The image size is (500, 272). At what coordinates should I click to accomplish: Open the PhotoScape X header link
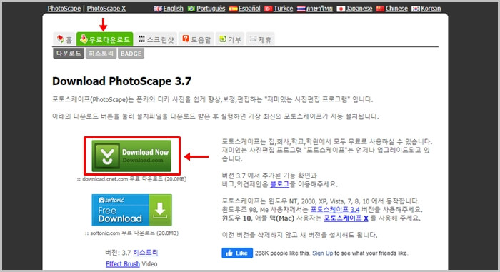(x=106, y=9)
